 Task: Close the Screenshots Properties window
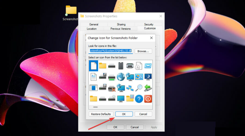pos(161,16)
